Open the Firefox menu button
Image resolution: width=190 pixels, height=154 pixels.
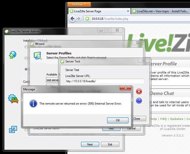tap(79, 4)
